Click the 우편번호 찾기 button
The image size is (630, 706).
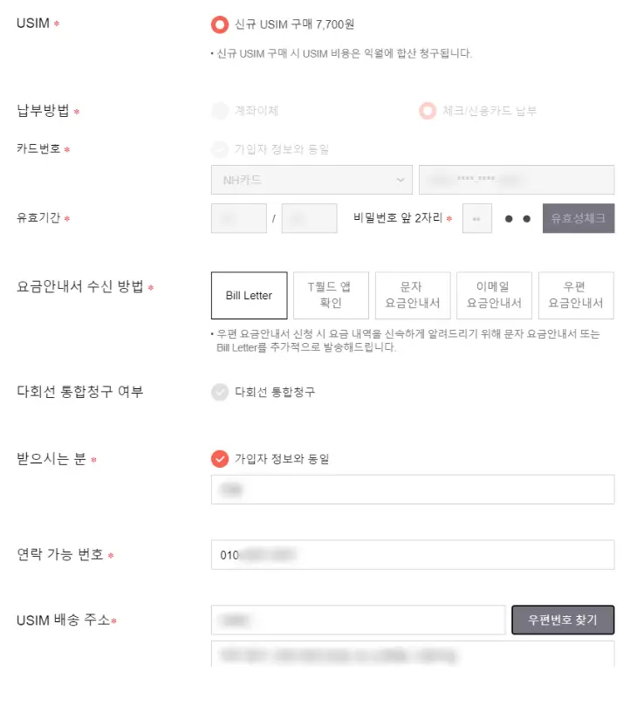click(x=563, y=620)
